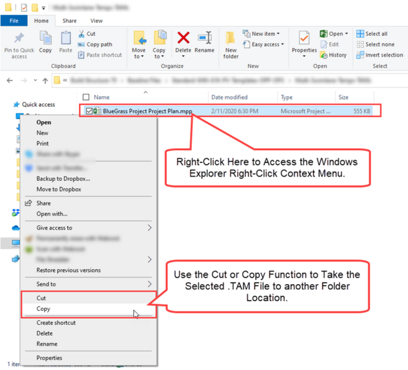This screenshot has height=370, width=408.
Task: Go back with the left arrow
Action: click(10, 80)
